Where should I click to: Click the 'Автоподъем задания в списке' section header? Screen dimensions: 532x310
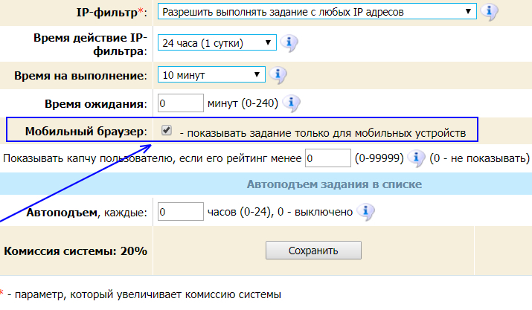coord(334,184)
